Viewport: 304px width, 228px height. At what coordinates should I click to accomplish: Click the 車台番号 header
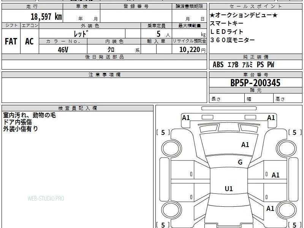255,75
